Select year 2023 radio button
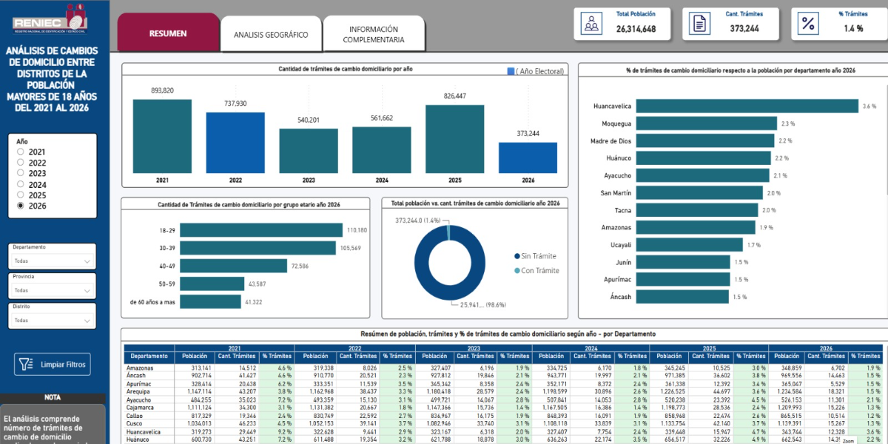 (x=20, y=174)
